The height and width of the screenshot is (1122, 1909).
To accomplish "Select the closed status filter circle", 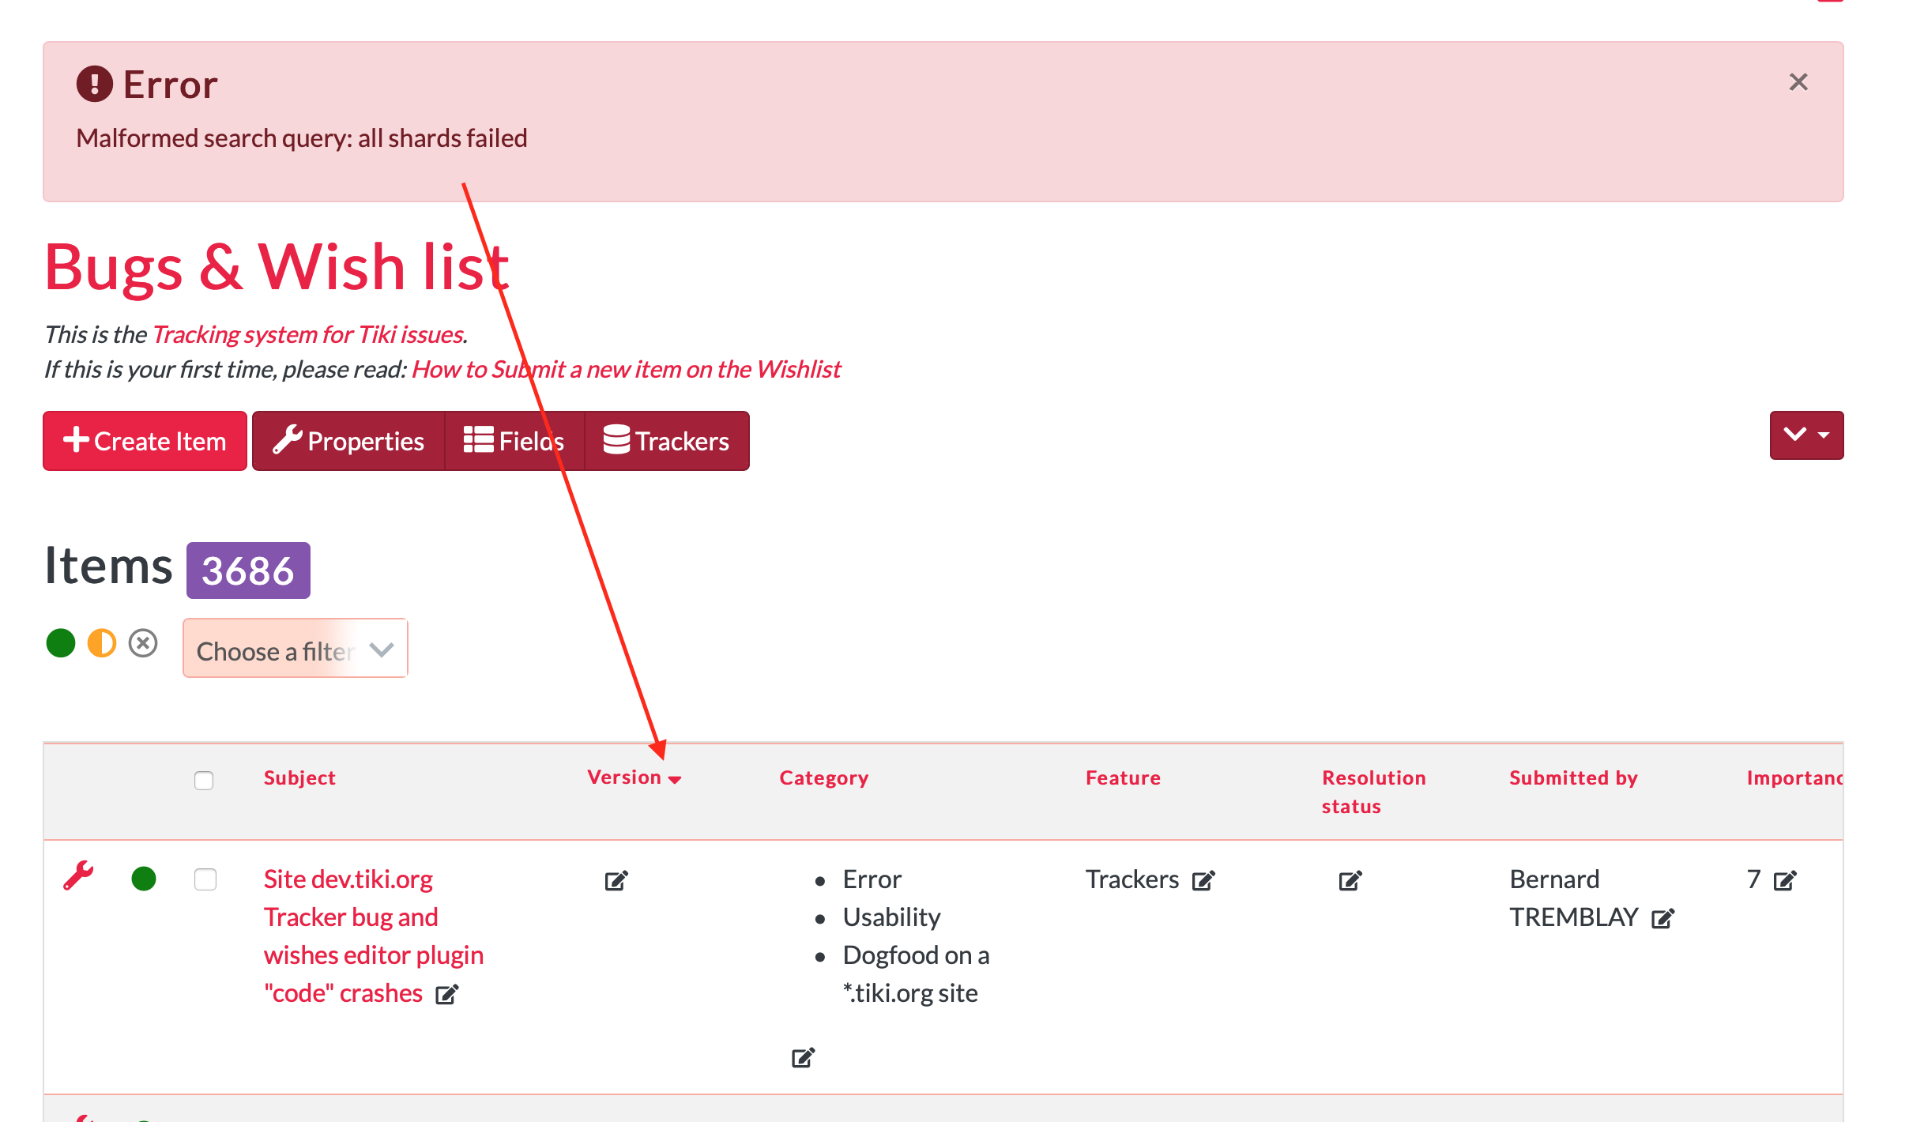I will click(143, 643).
